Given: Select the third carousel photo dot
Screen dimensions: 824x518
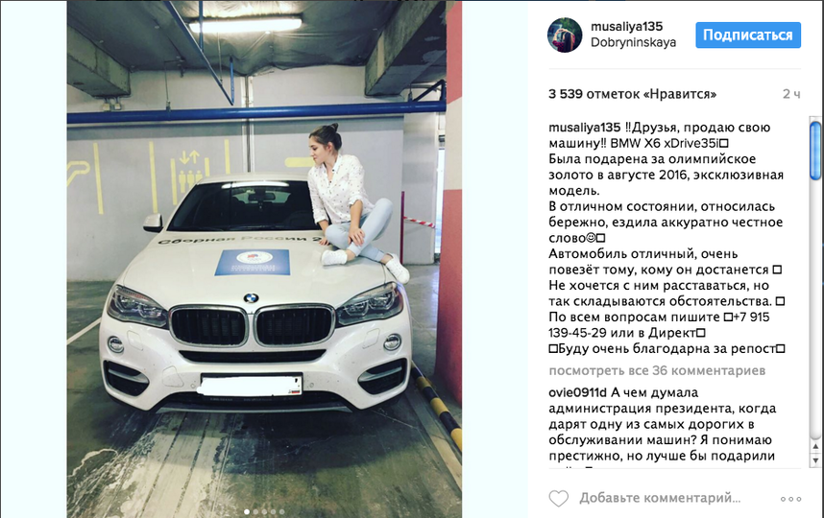Looking at the screenshot, I should pyautogui.click(x=264, y=511).
